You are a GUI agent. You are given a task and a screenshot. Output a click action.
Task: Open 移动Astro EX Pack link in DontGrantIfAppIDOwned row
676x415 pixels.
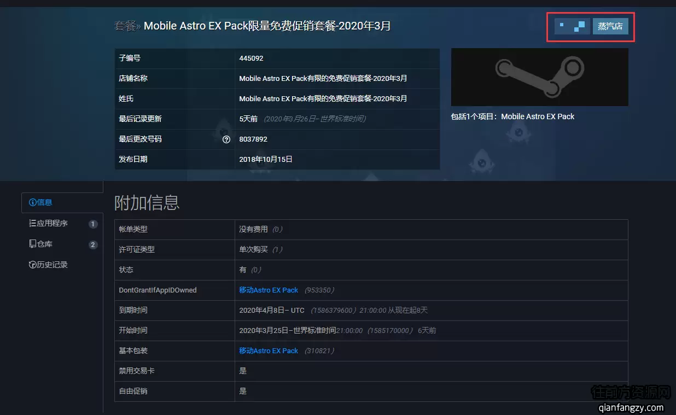(x=269, y=290)
